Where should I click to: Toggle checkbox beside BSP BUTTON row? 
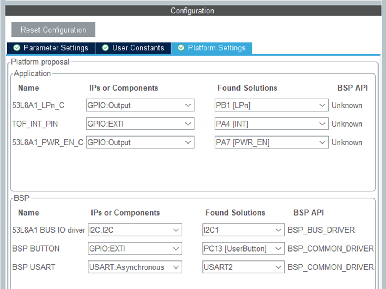click(192, 248)
